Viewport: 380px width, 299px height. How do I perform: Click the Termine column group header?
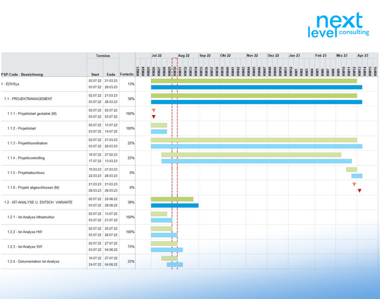[102, 56]
